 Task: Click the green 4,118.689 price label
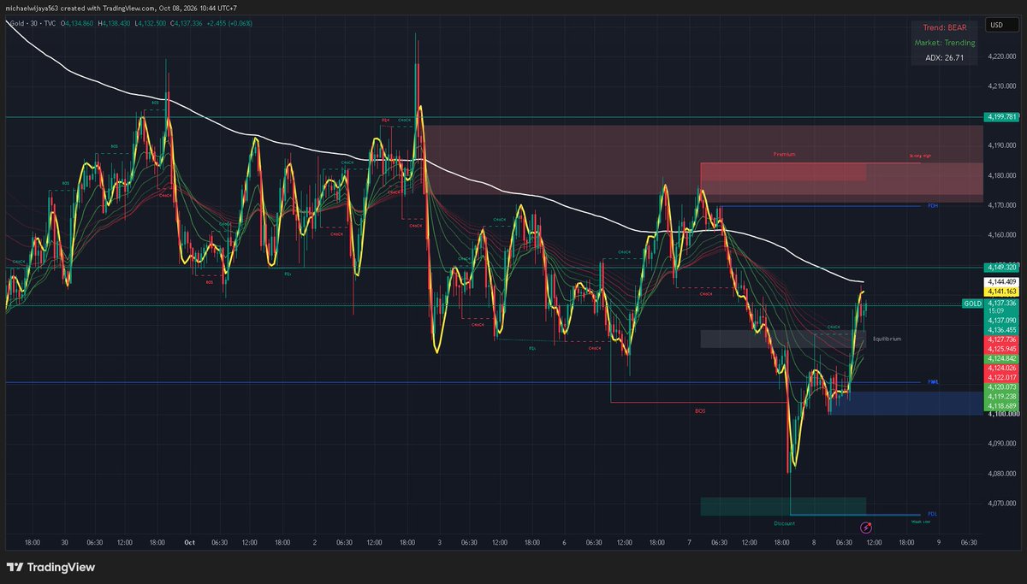(1001, 406)
